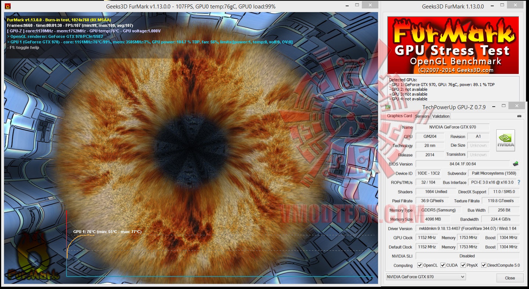529x289 pixels.
Task: Select the Release value 2014
Action: pos(430,155)
